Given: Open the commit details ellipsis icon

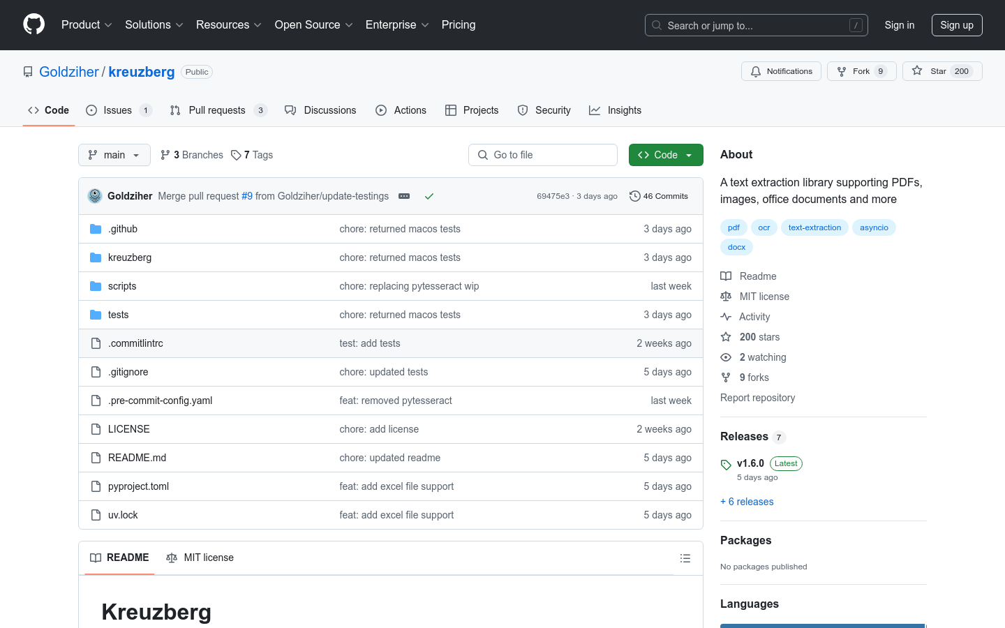Looking at the screenshot, I should [x=404, y=196].
